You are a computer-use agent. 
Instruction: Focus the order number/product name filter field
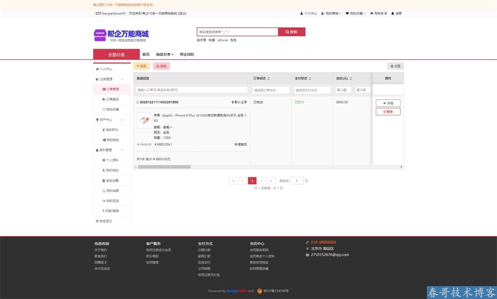tap(192, 90)
